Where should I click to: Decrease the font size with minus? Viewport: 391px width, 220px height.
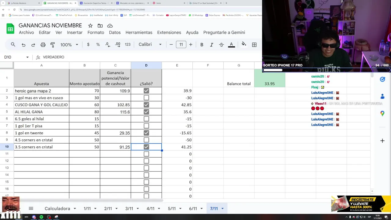pos(171,45)
